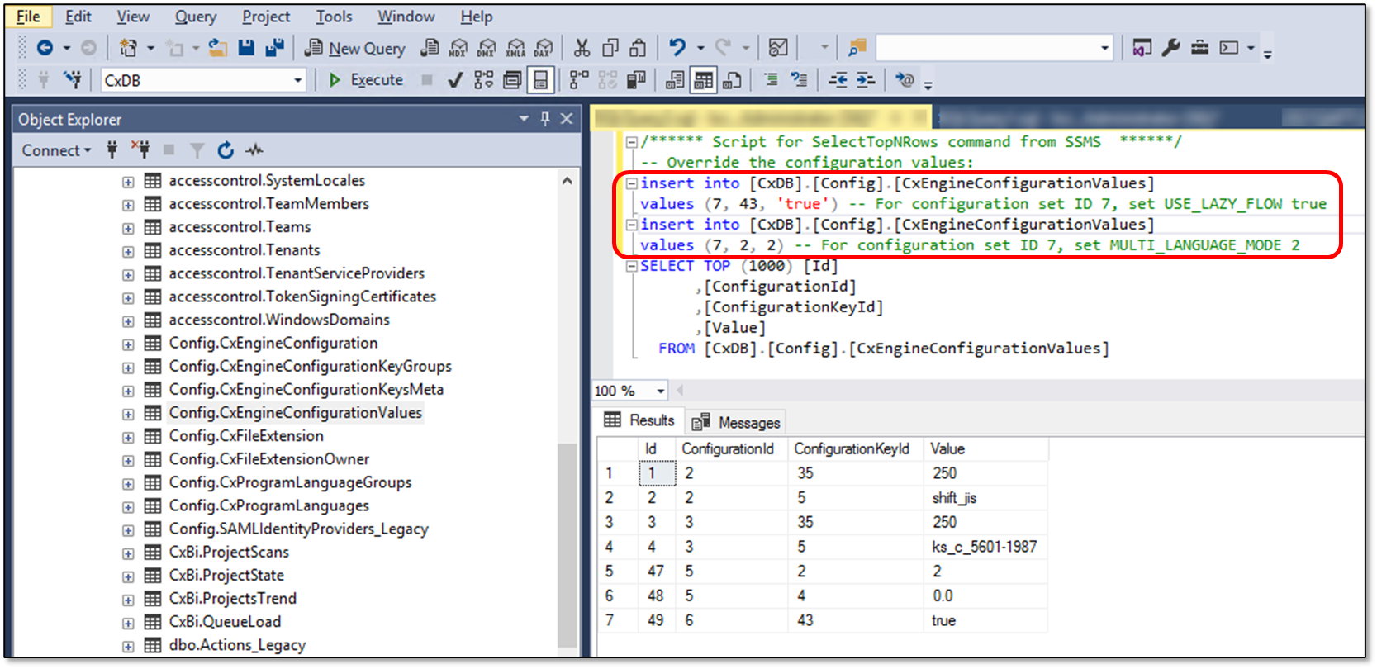Switch to the Messages tab
The width and height of the screenshot is (1377, 669).
coord(736,423)
